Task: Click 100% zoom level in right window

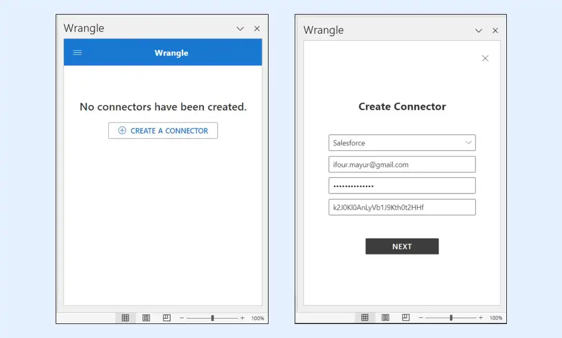Action: 496,318
